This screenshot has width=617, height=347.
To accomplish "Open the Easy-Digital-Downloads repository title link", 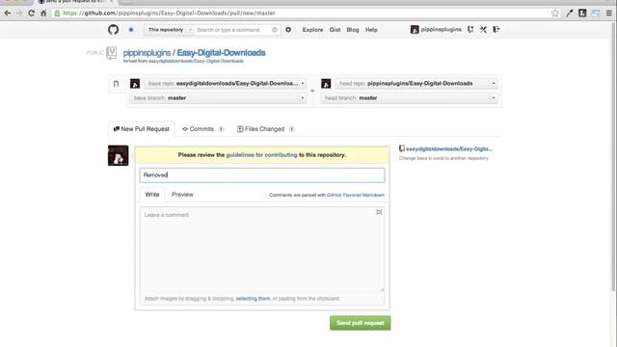I will (221, 53).
